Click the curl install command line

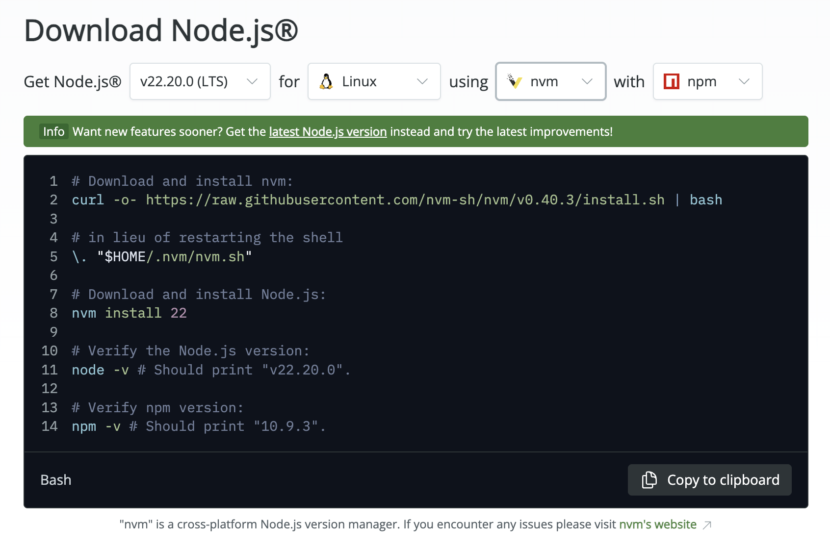pos(396,200)
